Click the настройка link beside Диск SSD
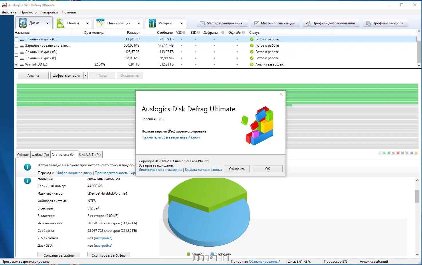 (103, 246)
